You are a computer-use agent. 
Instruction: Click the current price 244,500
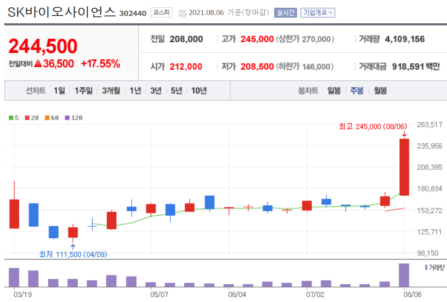click(x=43, y=46)
